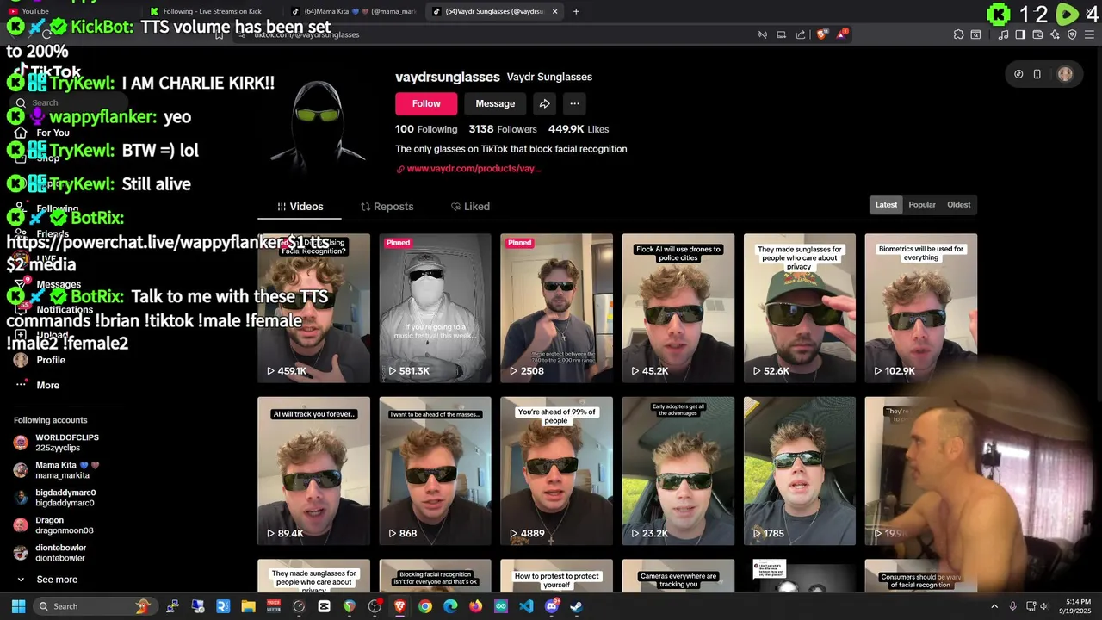Open 'Biometrics will be used for everything' video

click(x=921, y=308)
